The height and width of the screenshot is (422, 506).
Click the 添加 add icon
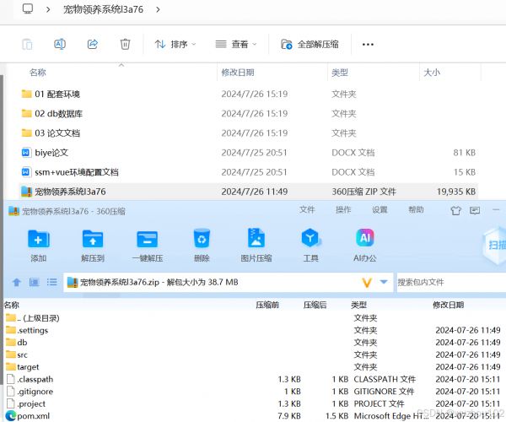point(39,245)
